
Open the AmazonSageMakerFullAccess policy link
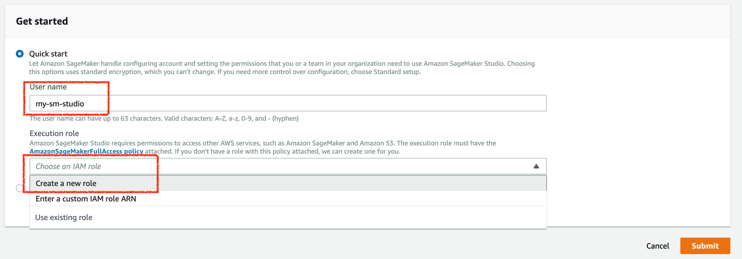[86, 152]
